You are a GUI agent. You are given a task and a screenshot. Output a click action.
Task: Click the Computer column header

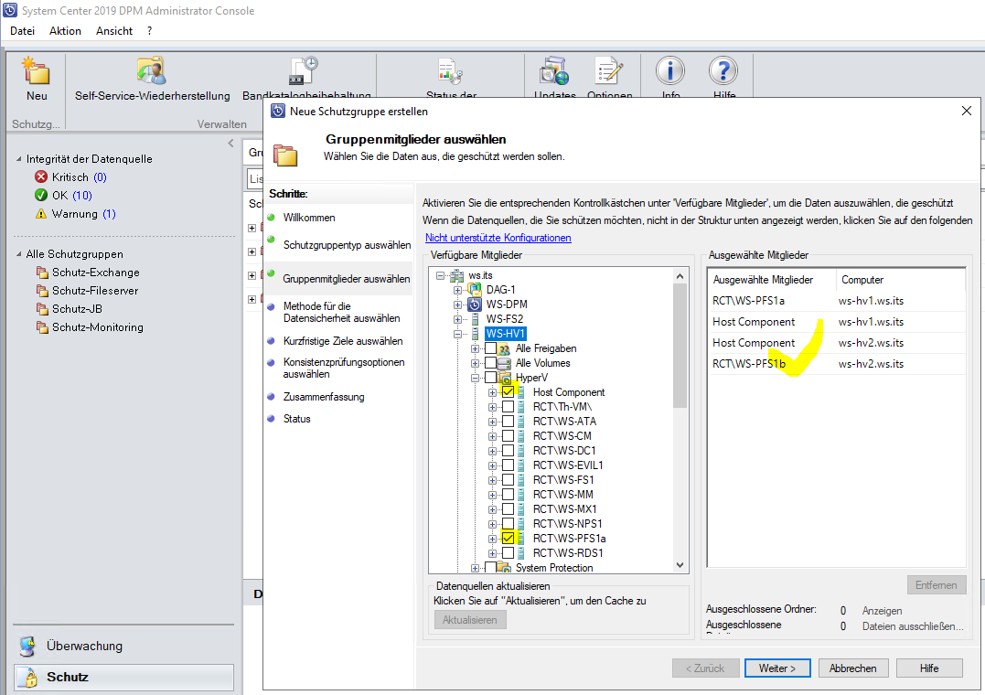[901, 280]
